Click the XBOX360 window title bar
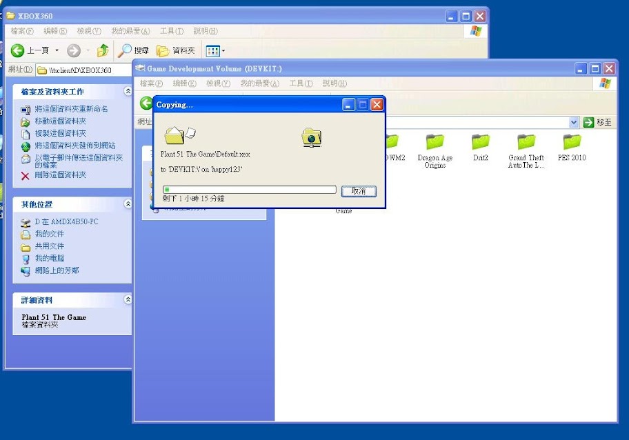629x440 pixels. [225, 16]
